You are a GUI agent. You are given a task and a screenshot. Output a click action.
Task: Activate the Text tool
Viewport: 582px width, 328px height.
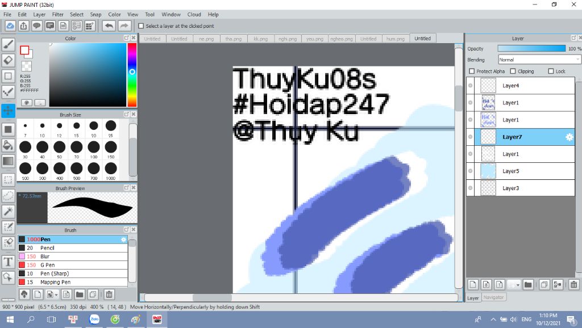pos(8,262)
